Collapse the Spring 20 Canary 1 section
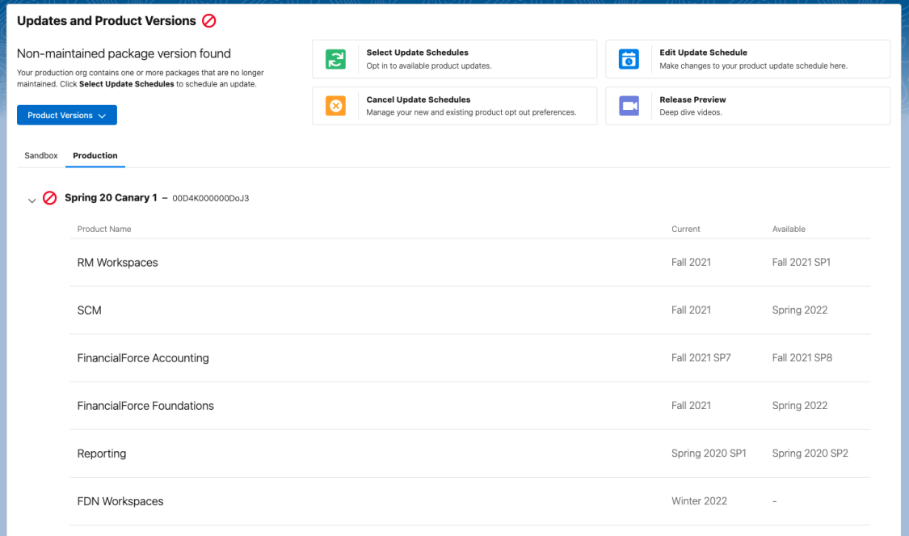909x536 pixels. pyautogui.click(x=32, y=199)
